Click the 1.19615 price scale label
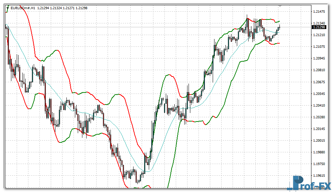Screen dimensions: 332x192 coord(320,176)
